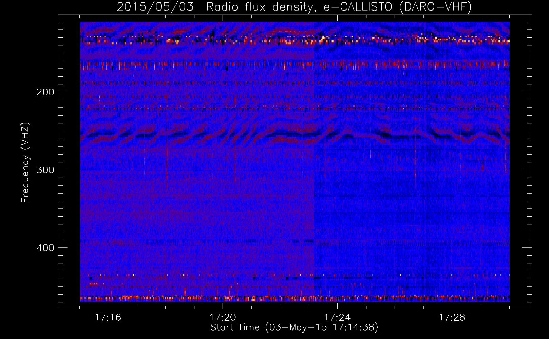The image size is (549, 339).
Task: Click the 2015/05/03 date in the title
Action: coord(155,7)
